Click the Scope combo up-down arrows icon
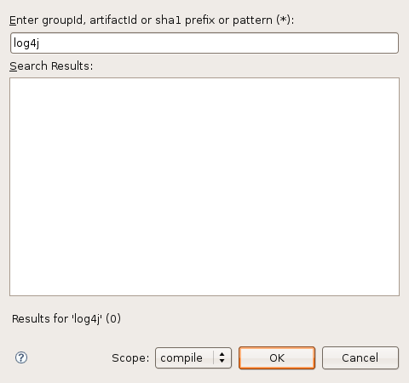 point(222,357)
